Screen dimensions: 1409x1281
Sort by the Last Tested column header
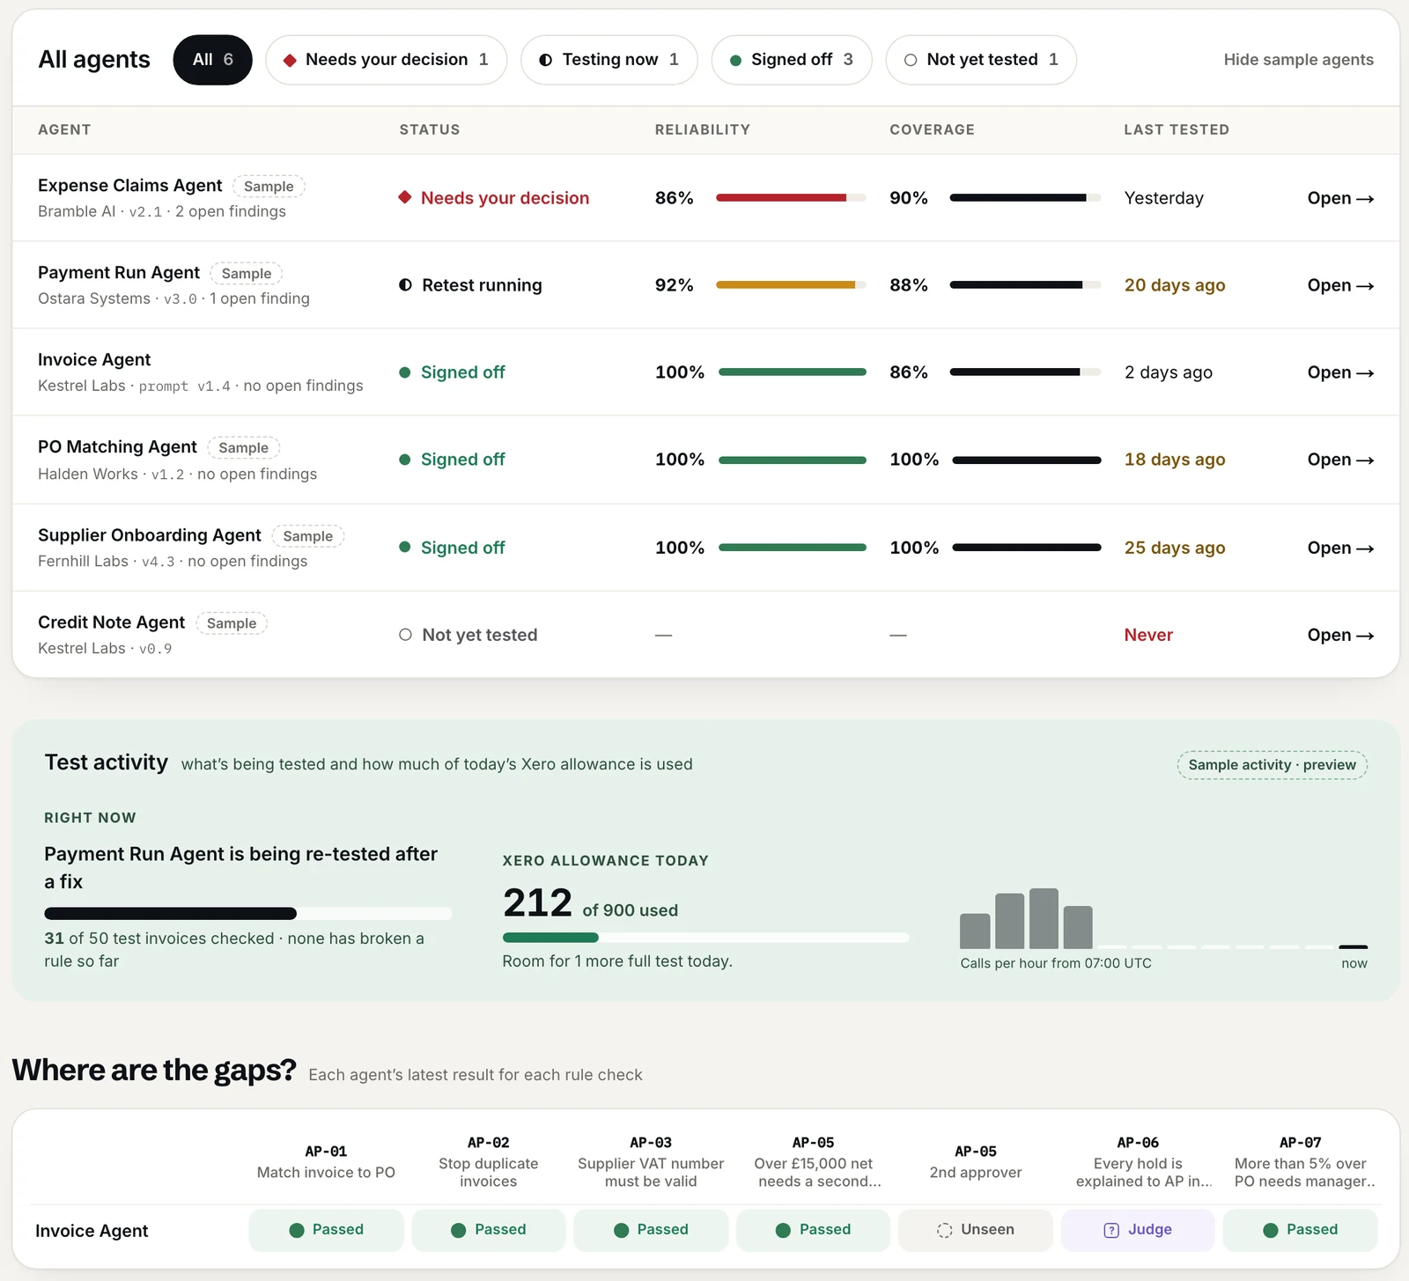1177,129
